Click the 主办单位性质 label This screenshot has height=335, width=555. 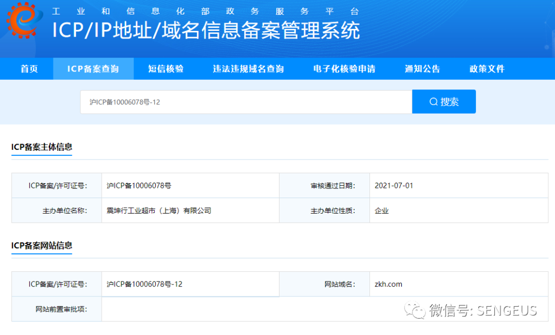[x=332, y=210]
